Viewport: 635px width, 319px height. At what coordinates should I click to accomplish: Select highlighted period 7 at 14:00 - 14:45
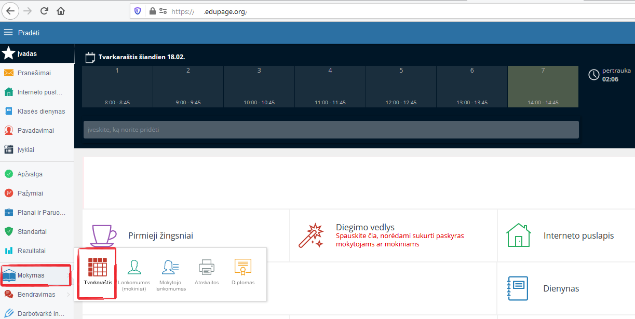click(543, 87)
